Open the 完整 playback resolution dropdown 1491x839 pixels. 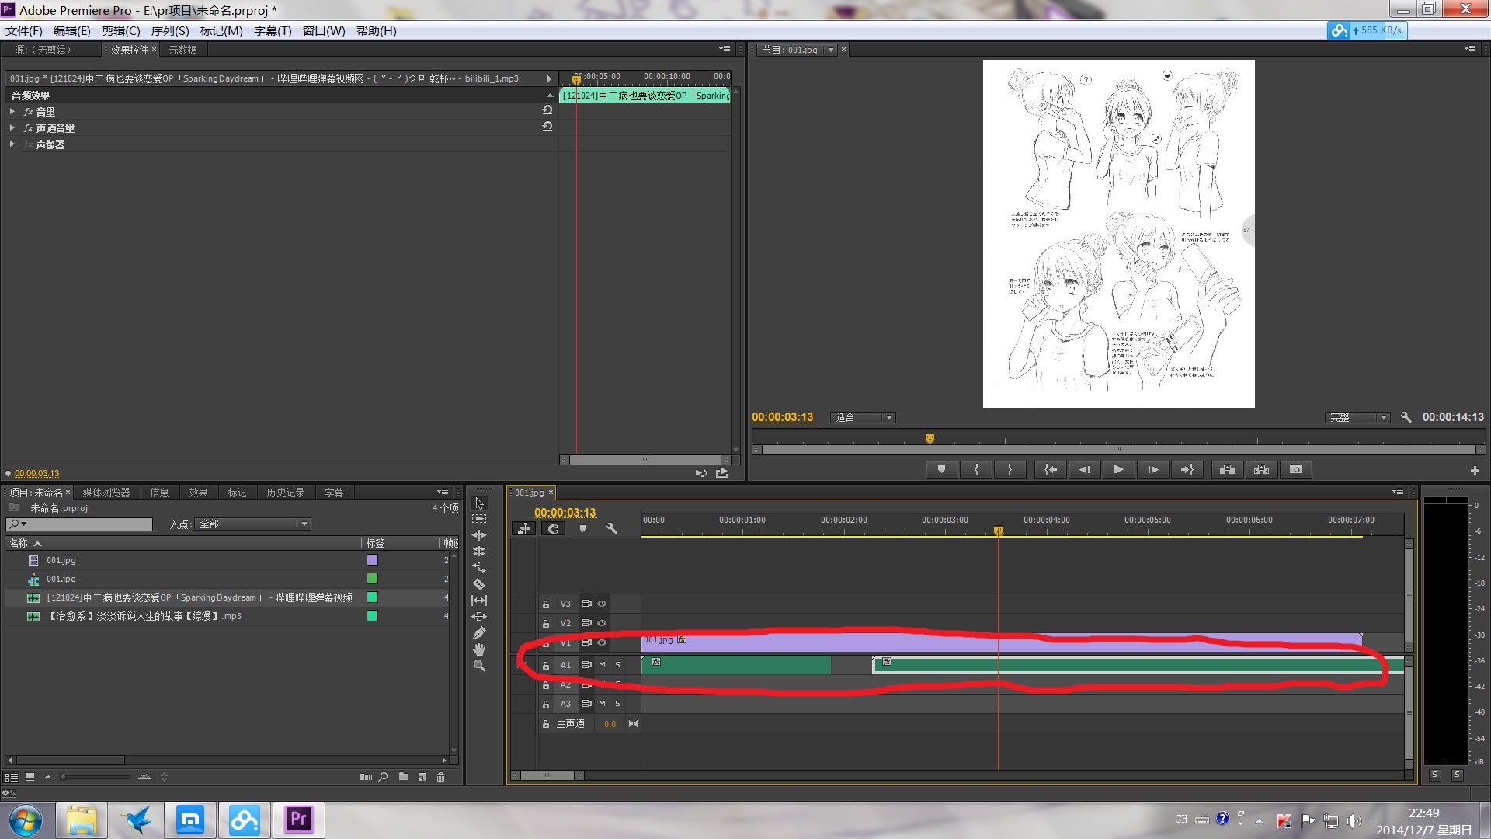pos(1357,418)
